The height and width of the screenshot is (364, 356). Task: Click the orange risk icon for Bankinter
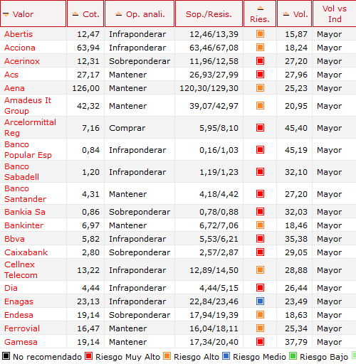(x=260, y=225)
